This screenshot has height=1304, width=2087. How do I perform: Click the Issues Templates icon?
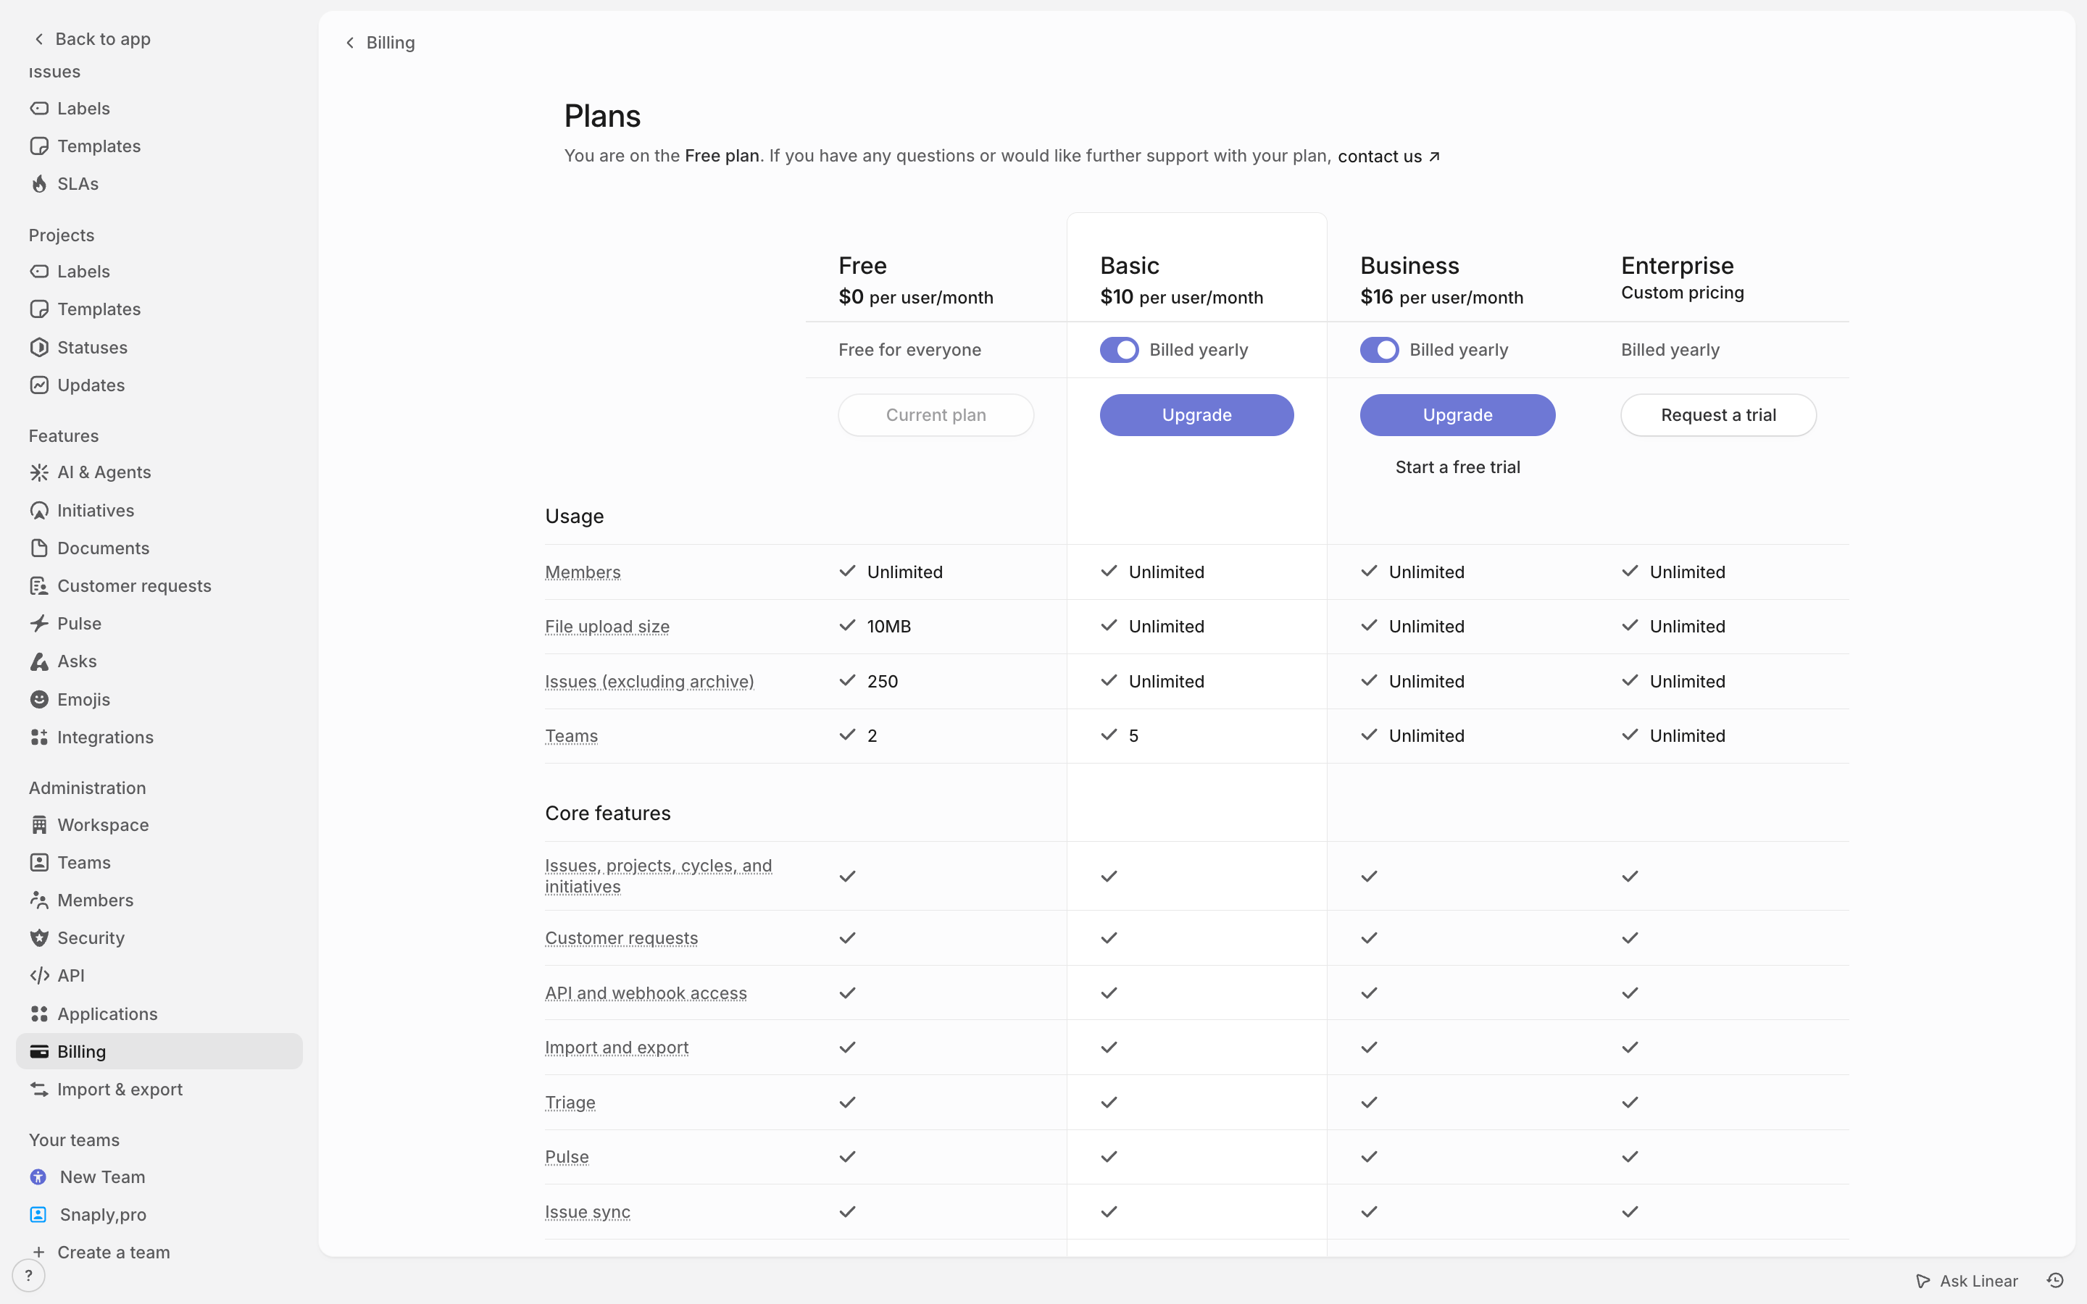click(x=39, y=146)
